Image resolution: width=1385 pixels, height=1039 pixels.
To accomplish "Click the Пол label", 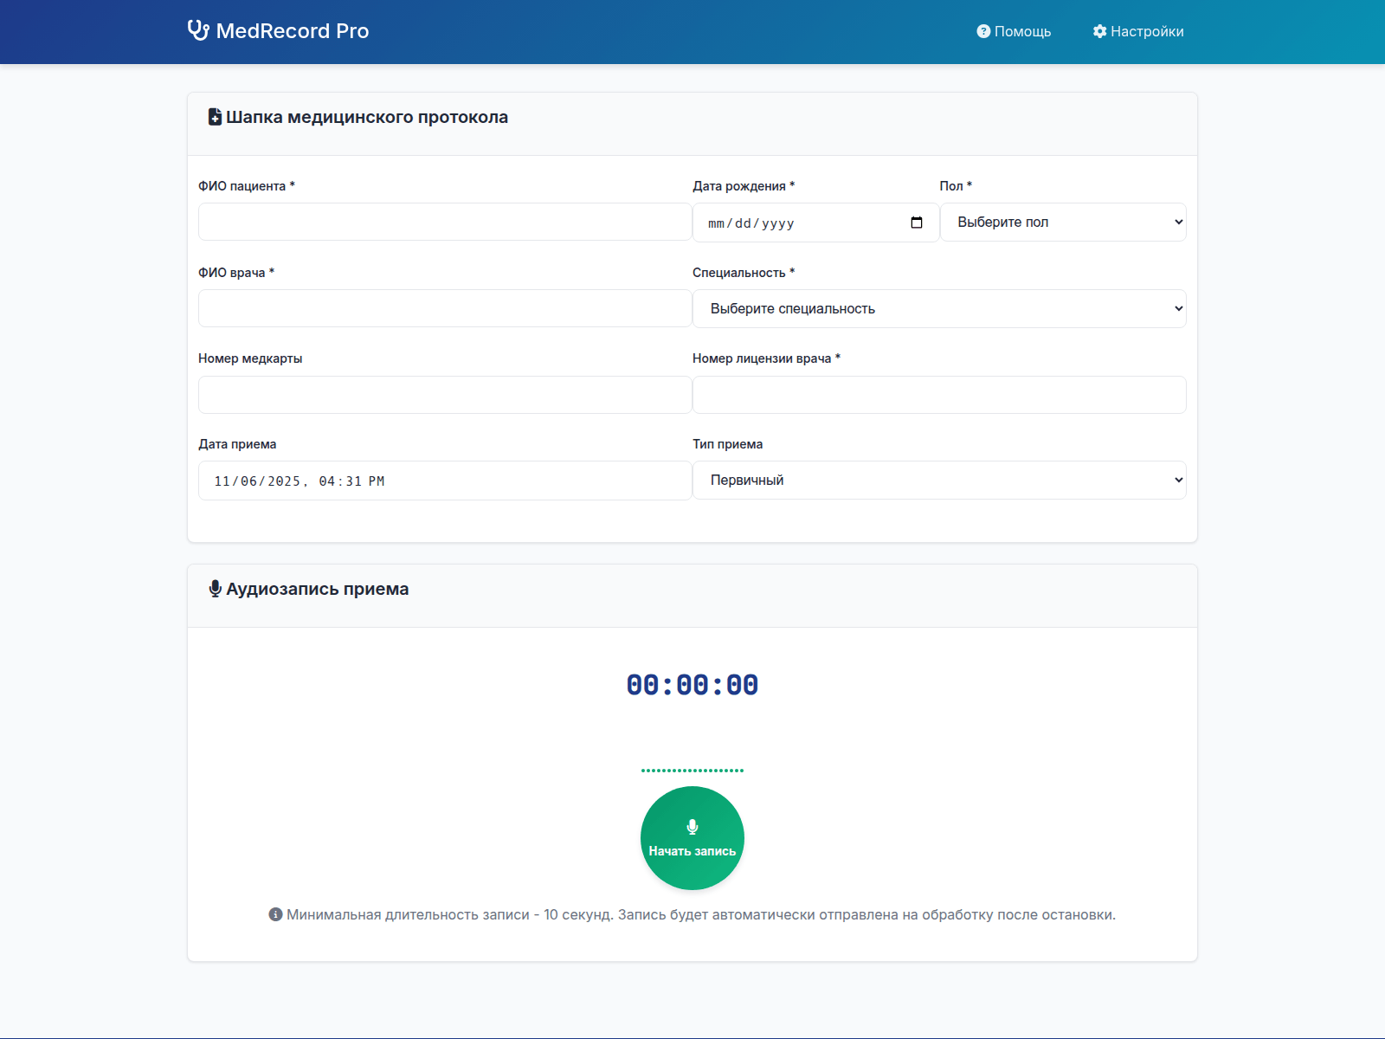I will click(x=956, y=186).
